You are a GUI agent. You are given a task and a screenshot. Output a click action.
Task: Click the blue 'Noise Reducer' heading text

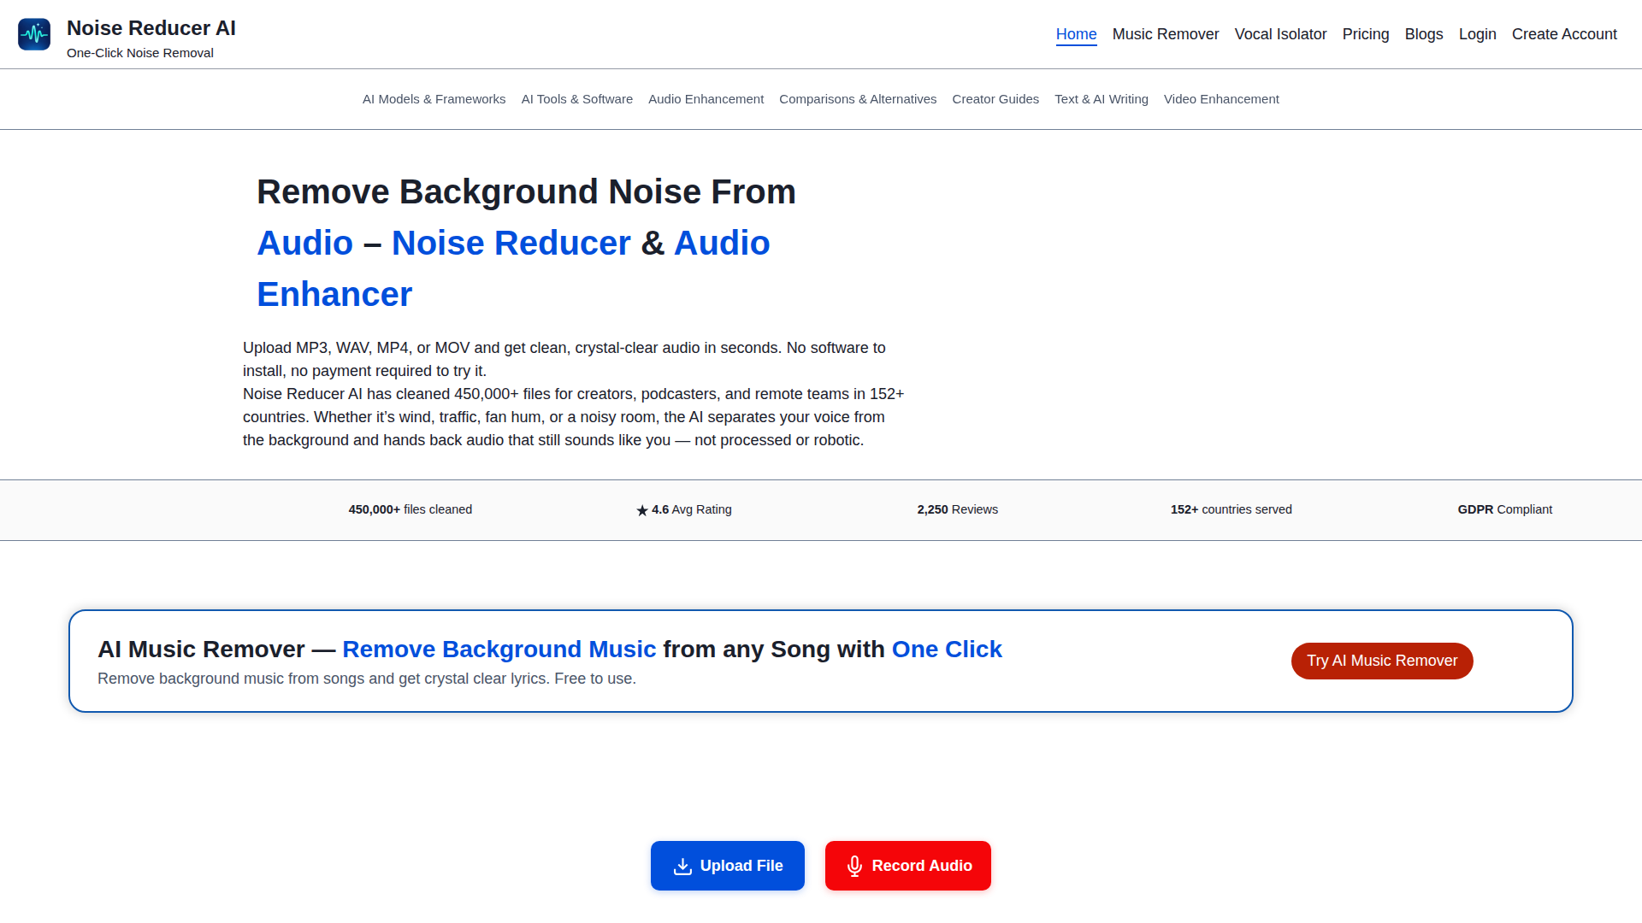click(x=511, y=244)
